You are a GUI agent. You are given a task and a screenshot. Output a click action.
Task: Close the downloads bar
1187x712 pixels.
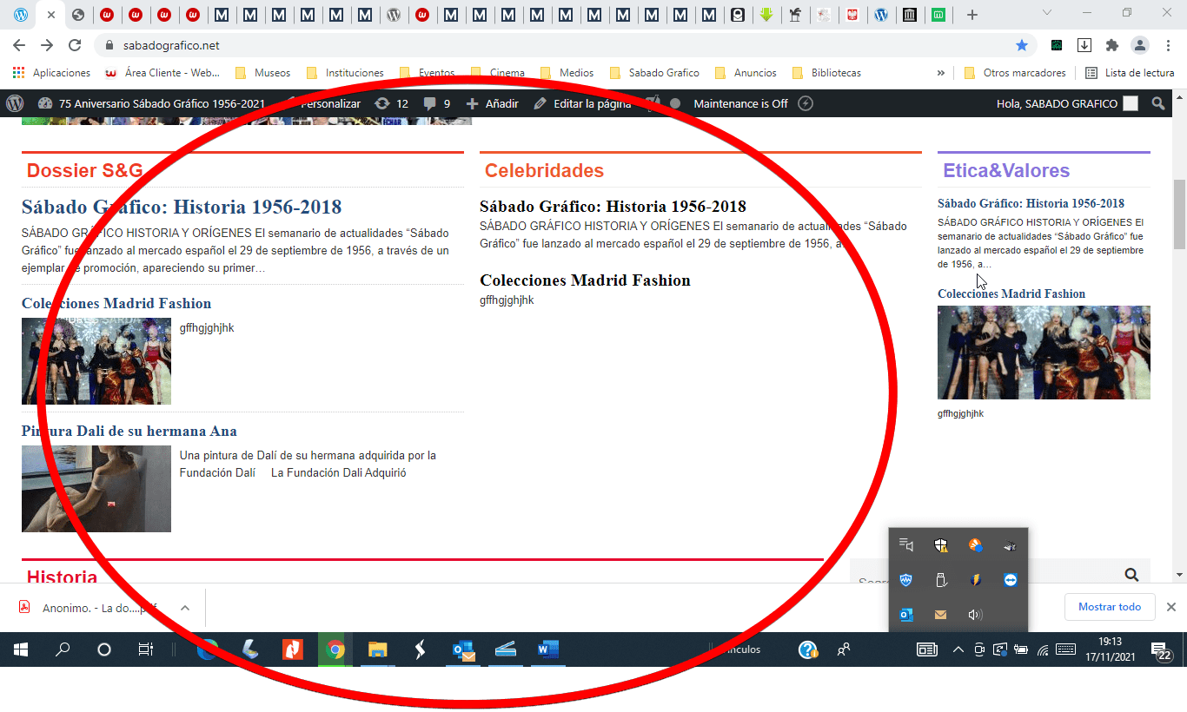1171,607
